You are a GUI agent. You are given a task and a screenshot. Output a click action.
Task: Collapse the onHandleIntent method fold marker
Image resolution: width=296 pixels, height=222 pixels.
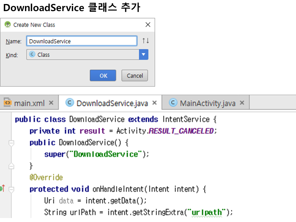[x=11, y=189]
